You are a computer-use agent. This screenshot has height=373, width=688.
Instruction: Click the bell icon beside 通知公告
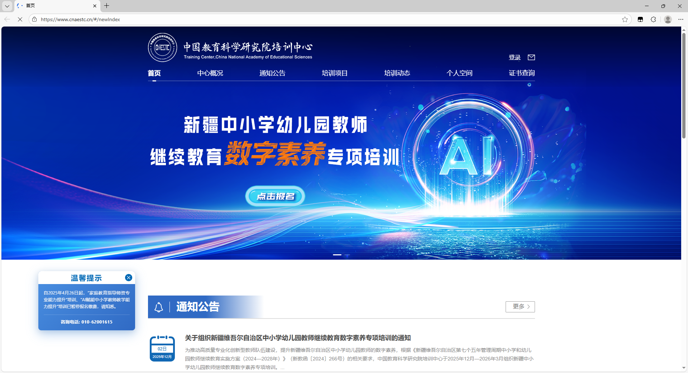click(x=159, y=307)
